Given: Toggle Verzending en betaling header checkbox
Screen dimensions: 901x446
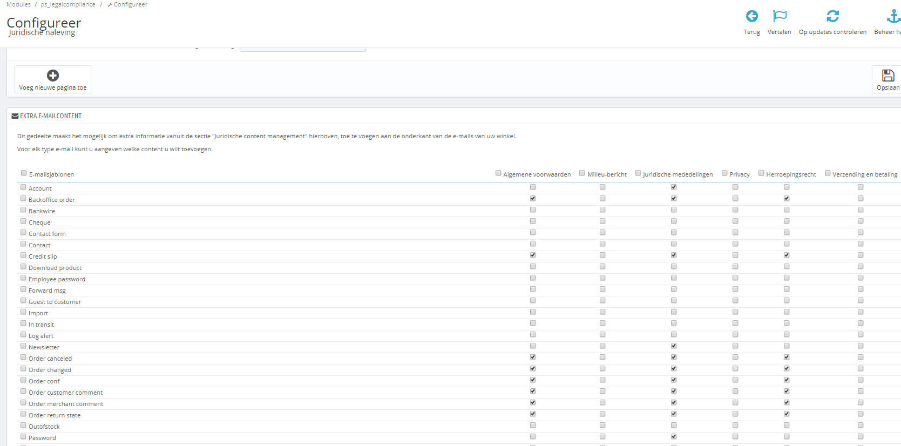Looking at the screenshot, I should (x=828, y=173).
